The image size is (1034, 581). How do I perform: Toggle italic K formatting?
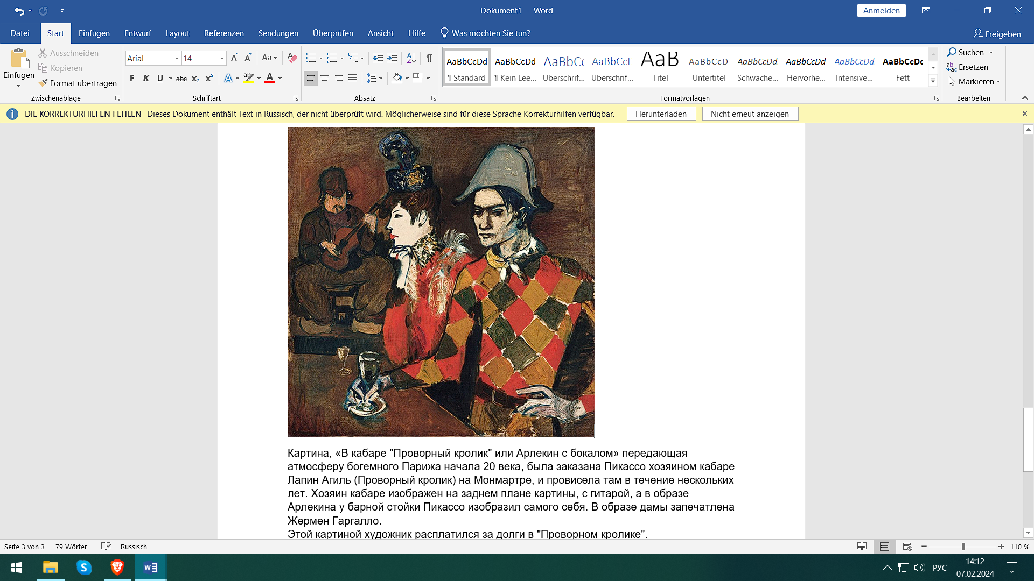pos(146,79)
